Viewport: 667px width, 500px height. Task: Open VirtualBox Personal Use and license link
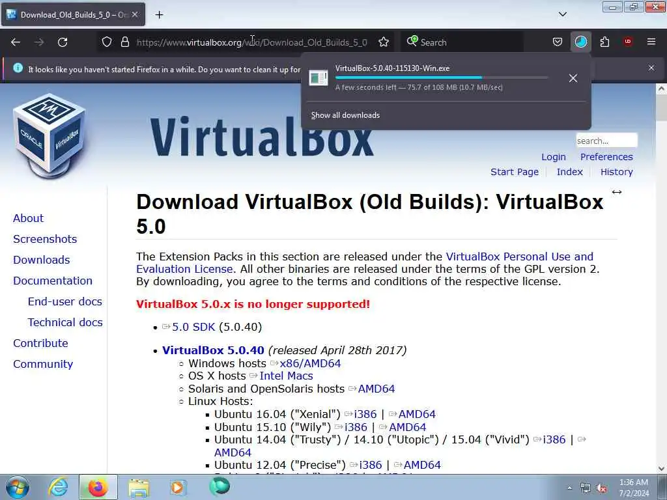pyautogui.click(x=519, y=257)
